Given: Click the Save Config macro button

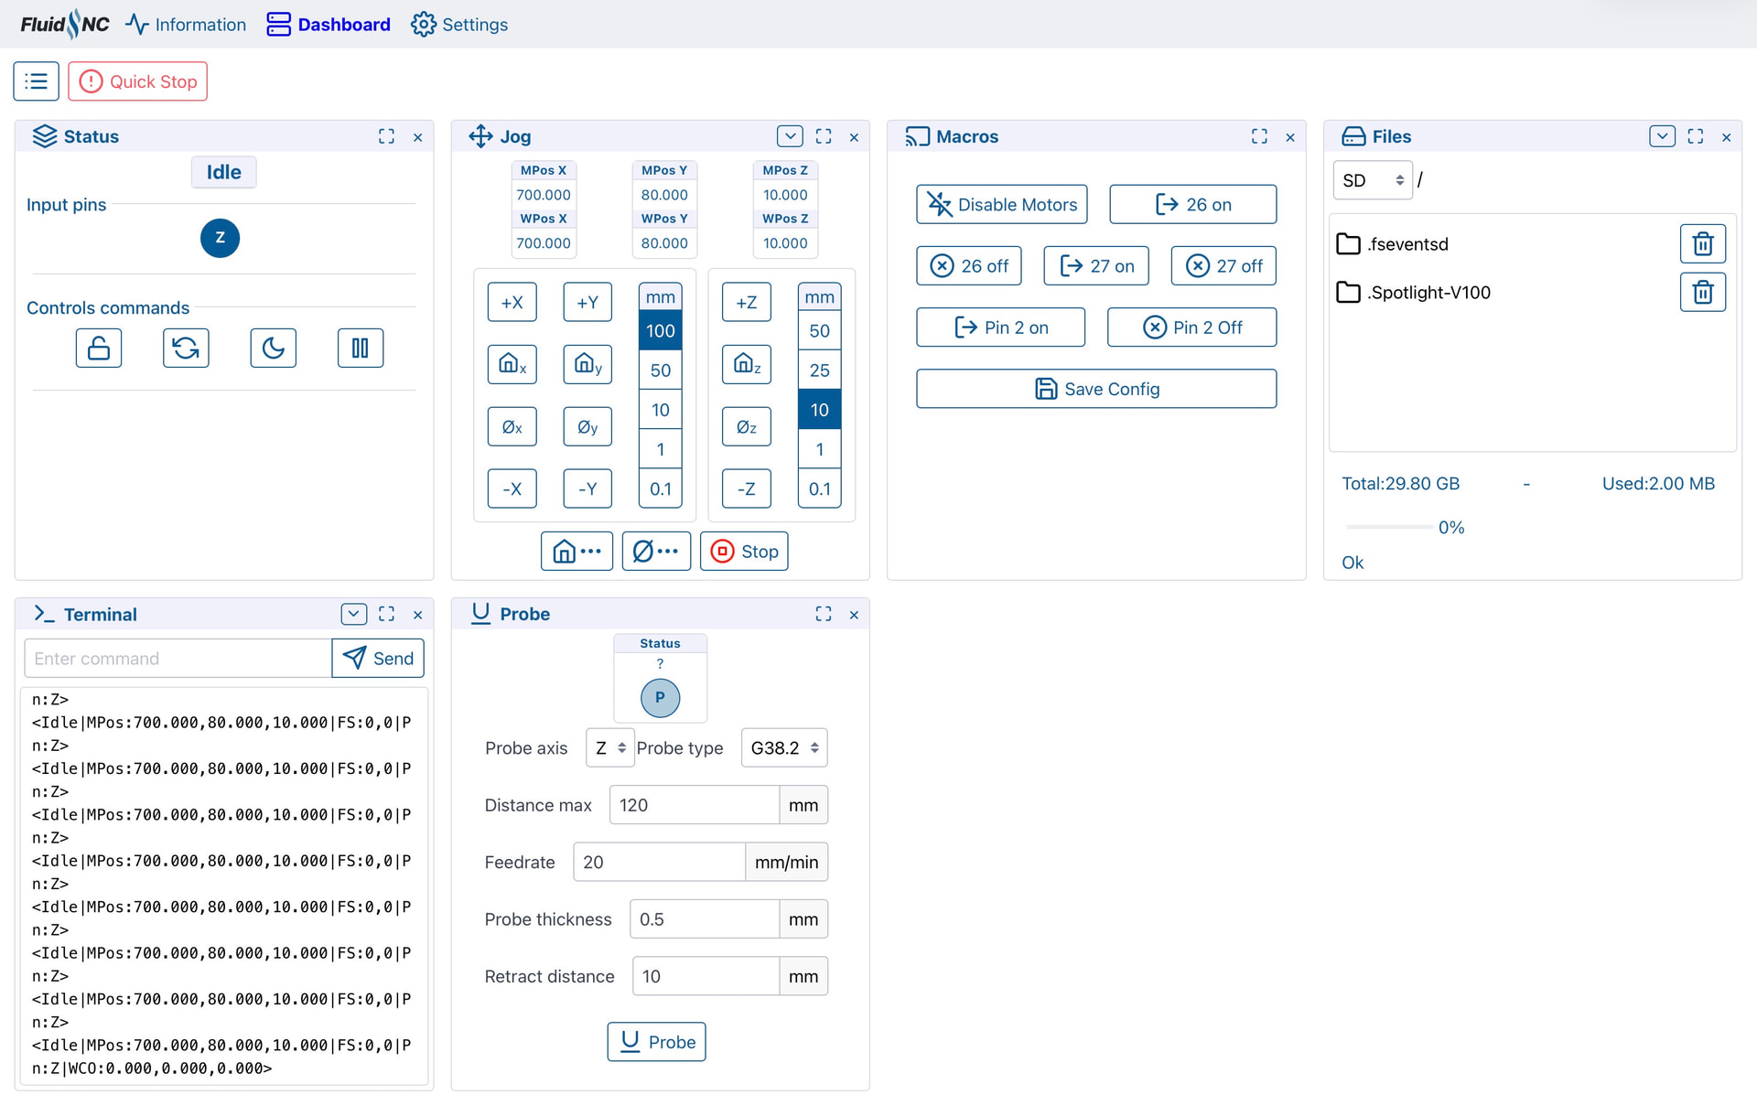Looking at the screenshot, I should (1095, 389).
